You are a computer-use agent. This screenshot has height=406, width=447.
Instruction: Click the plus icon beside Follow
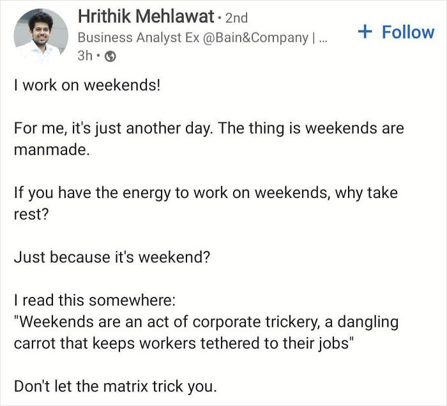365,31
